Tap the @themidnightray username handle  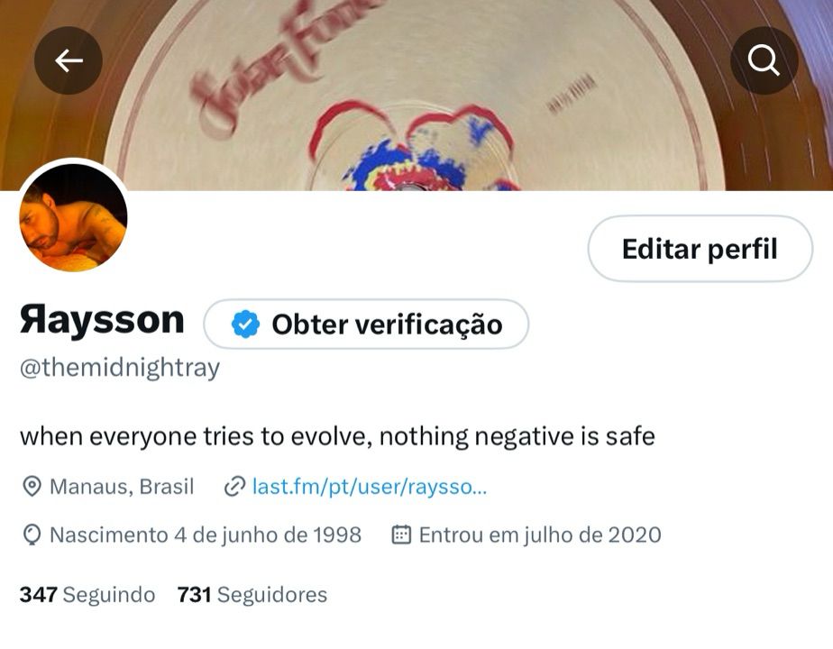(x=120, y=368)
